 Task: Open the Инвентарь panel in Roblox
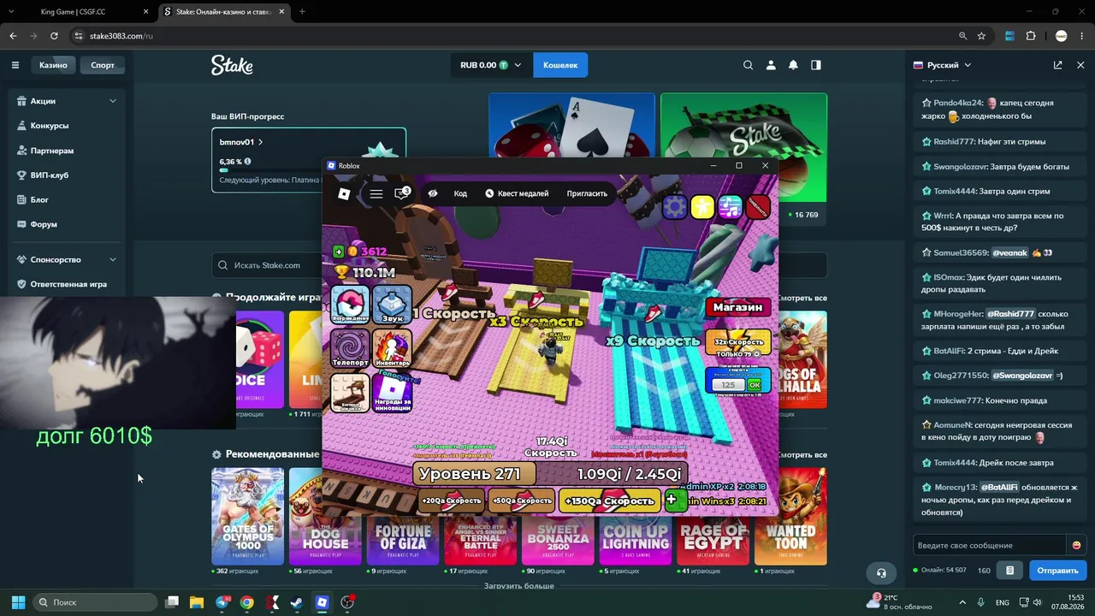coord(393,348)
